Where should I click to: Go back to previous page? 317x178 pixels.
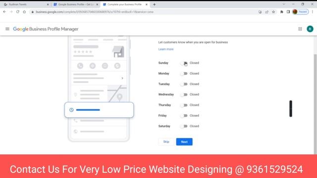4,12
